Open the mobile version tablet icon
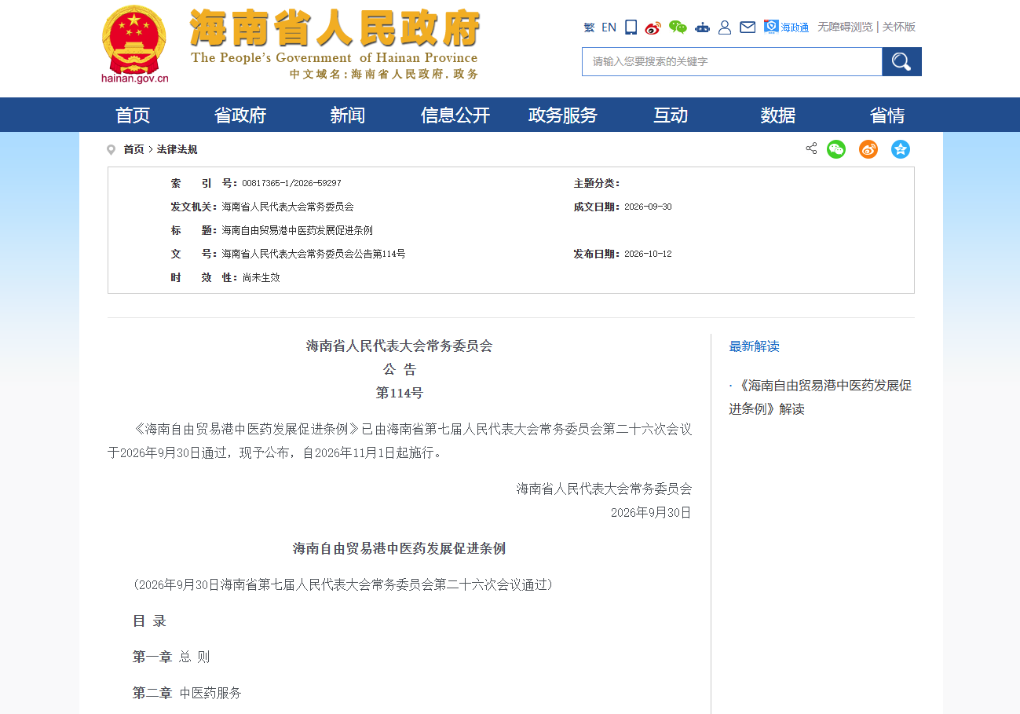This screenshot has width=1020, height=714. 631,27
